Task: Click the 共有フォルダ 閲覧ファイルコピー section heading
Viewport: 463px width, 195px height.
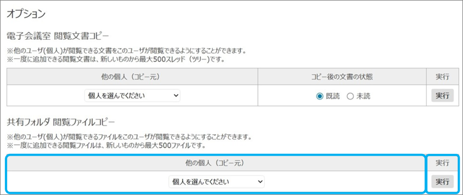Action: click(61, 122)
